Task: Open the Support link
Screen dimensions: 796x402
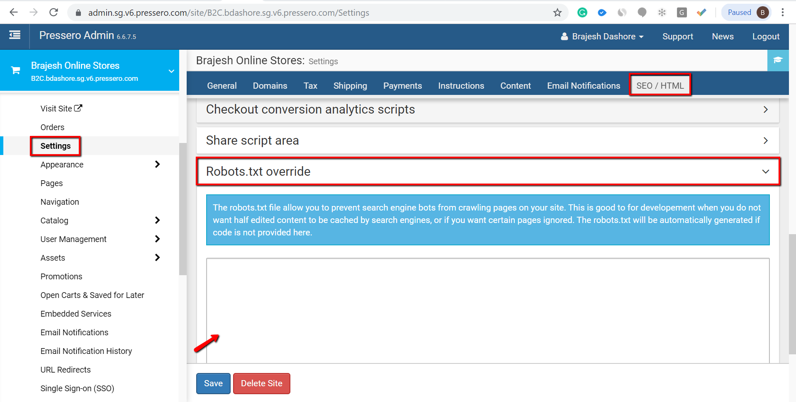Action: point(677,36)
